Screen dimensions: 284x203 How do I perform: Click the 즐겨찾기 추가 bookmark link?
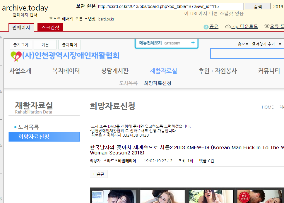tap(263, 44)
